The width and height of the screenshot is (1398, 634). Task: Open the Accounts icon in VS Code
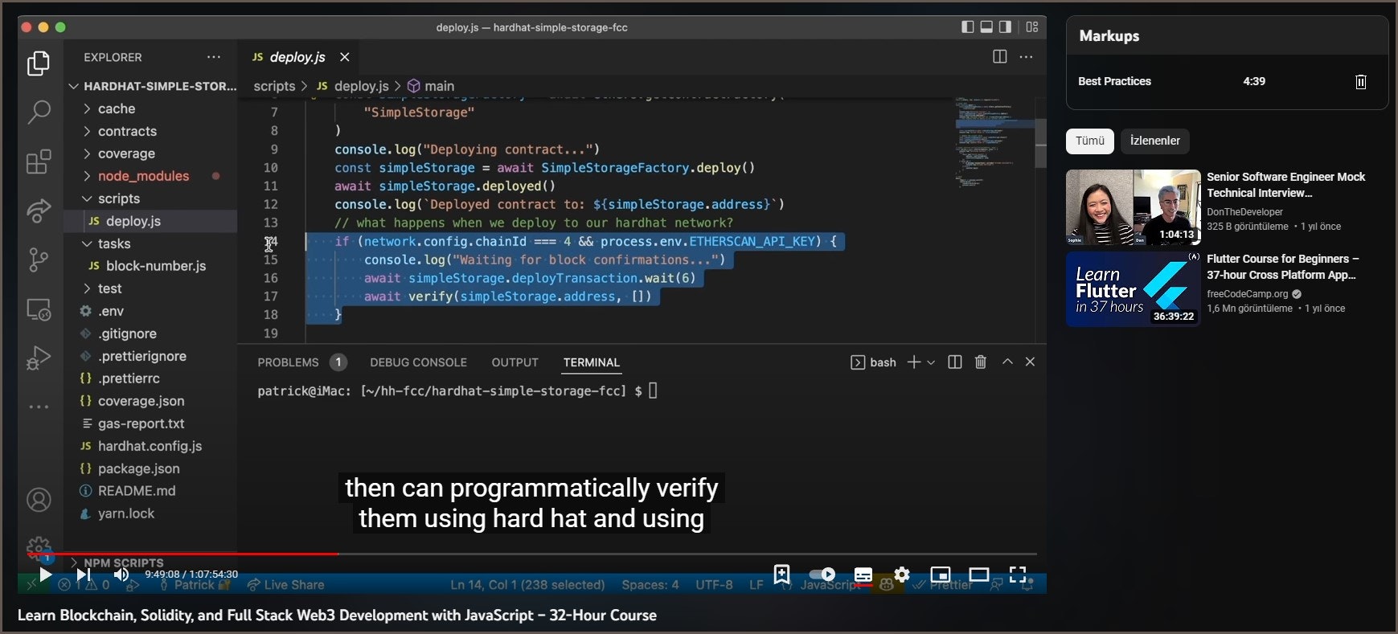click(x=39, y=500)
